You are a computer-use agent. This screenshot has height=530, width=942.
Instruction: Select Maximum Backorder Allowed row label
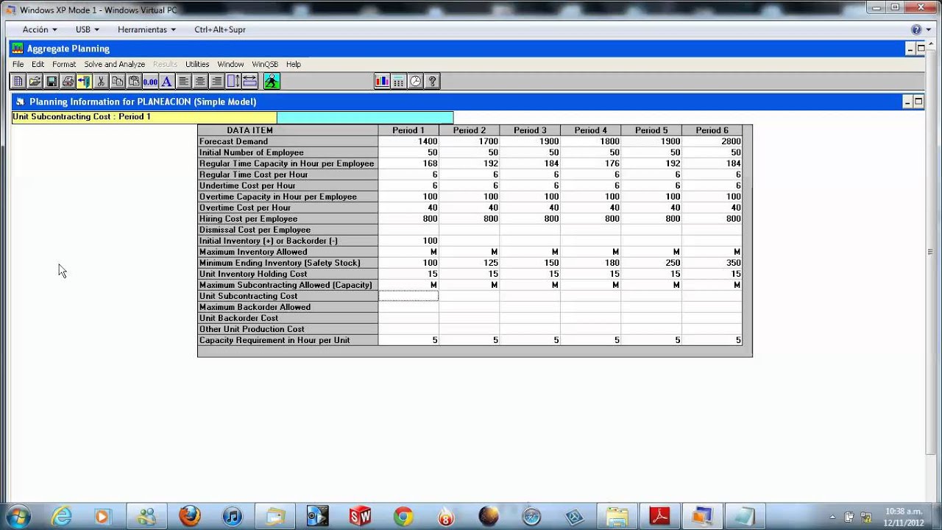click(x=288, y=307)
